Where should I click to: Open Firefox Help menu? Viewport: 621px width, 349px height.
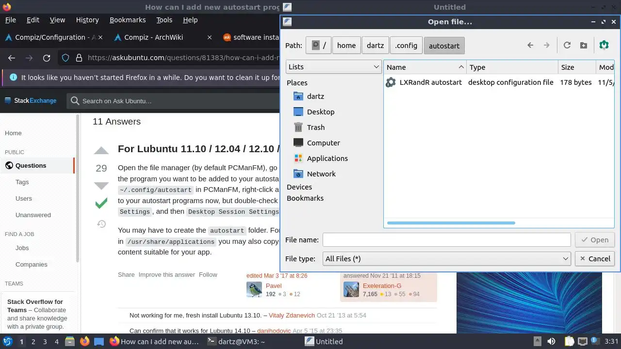(190, 20)
